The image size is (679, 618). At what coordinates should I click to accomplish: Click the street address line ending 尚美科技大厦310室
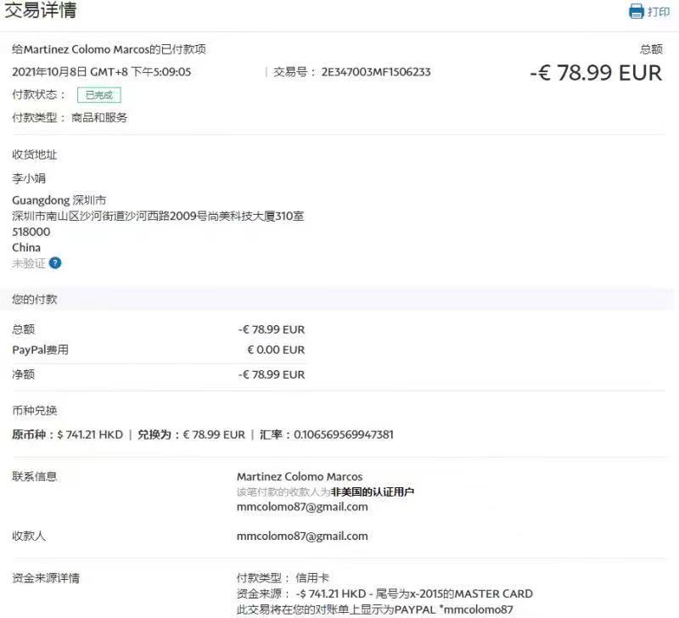(x=158, y=216)
